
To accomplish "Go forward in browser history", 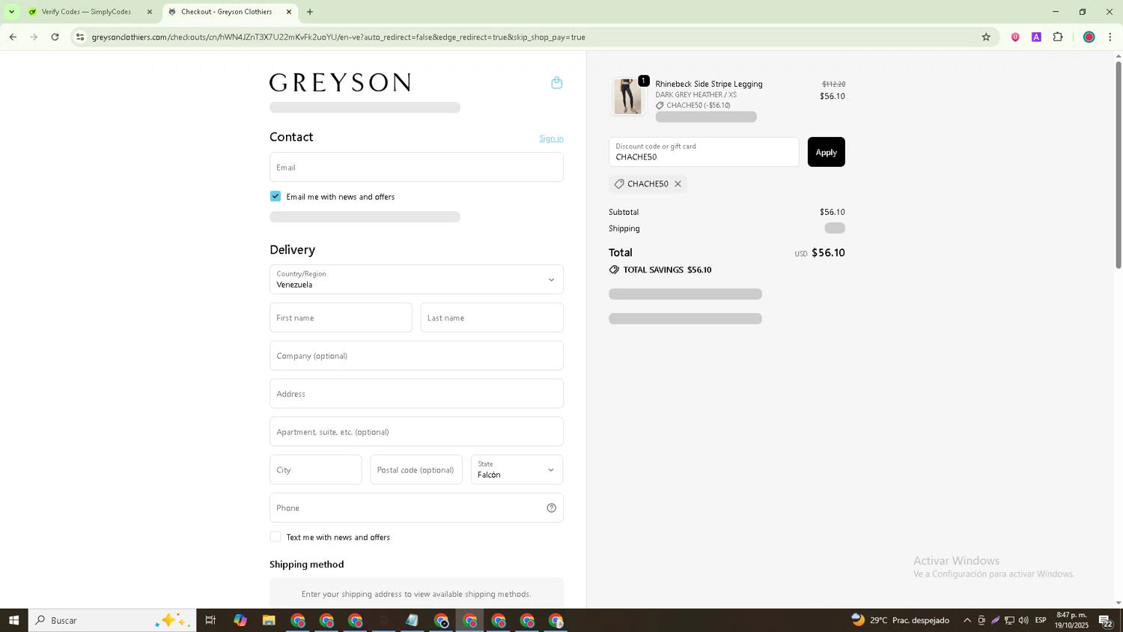I will point(34,37).
